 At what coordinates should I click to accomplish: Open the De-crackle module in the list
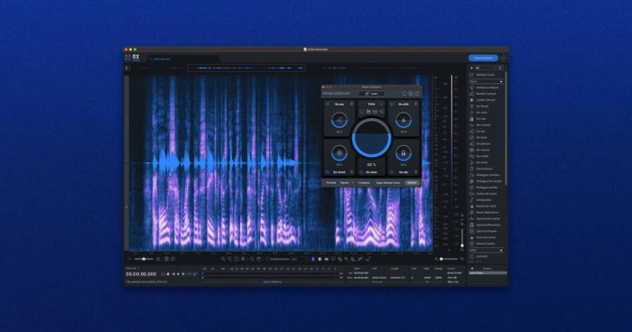483,124
